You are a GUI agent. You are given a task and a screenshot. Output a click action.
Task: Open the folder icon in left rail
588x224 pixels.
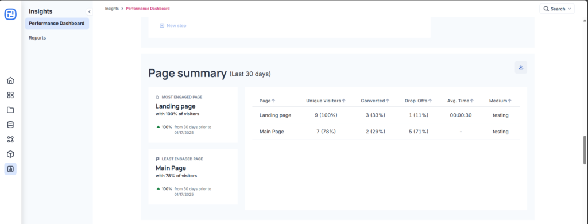click(10, 110)
